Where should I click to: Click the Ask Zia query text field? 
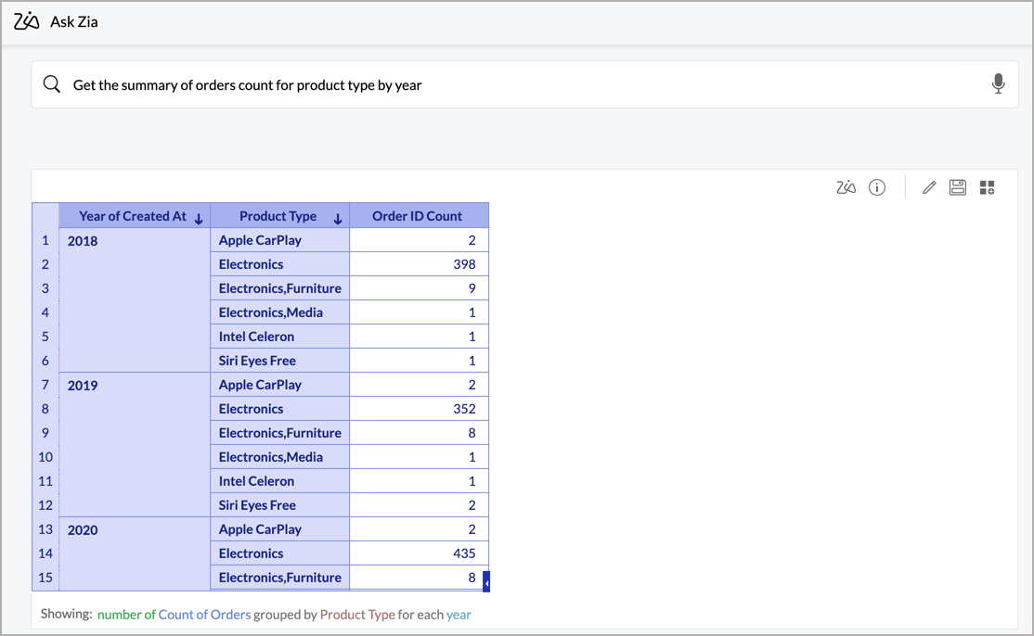520,84
